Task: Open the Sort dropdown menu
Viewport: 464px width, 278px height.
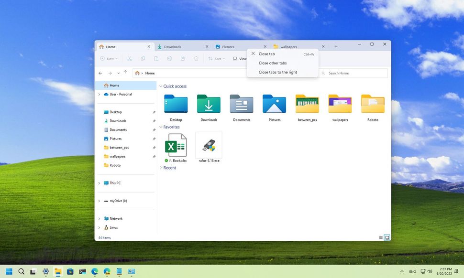Action: point(217,58)
